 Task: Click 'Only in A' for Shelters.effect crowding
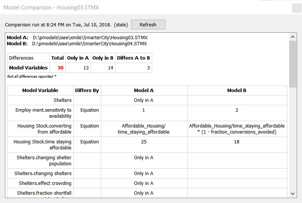[144, 183]
